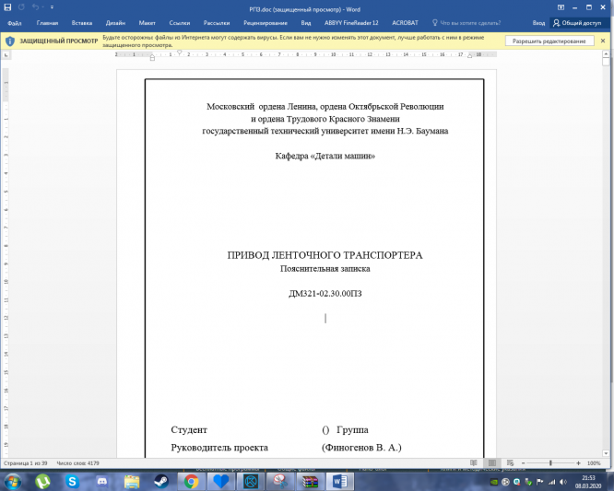Screen dimensions: 614x491
Task: Open the Вид tab
Action: (x=306, y=23)
